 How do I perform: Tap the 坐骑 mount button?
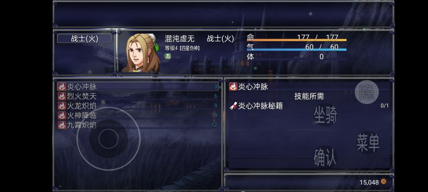tap(325, 115)
